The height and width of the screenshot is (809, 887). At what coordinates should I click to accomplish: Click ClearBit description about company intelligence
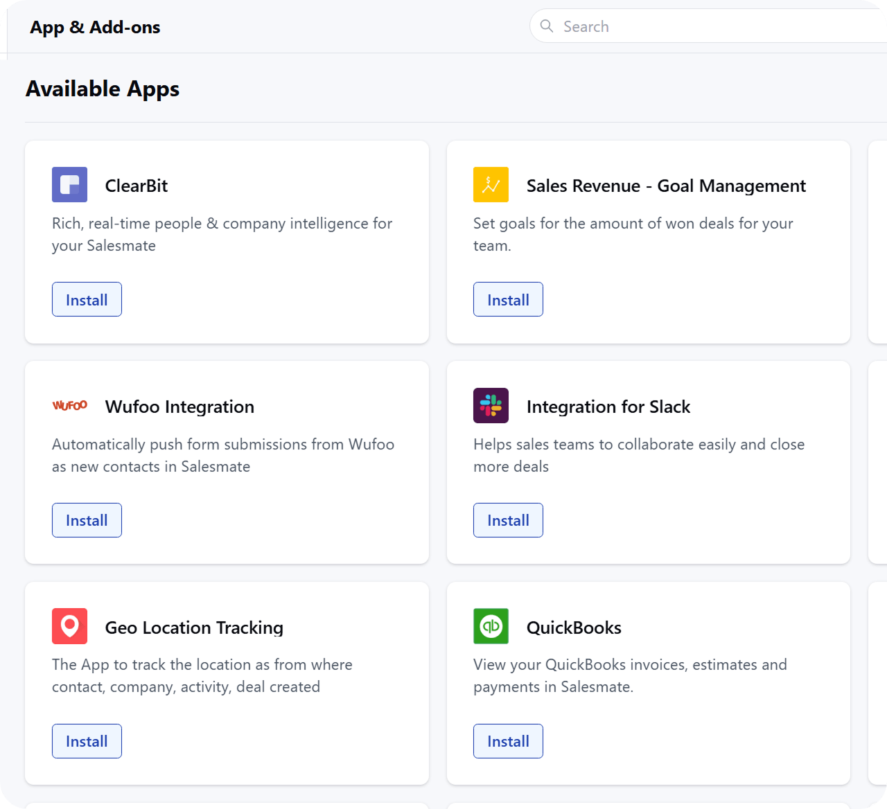tap(222, 234)
